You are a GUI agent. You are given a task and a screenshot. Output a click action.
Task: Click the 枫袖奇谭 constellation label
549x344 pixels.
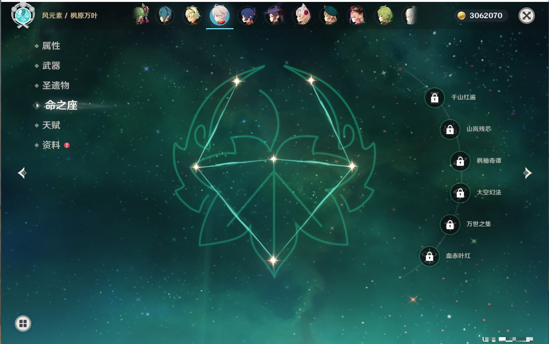(x=489, y=161)
